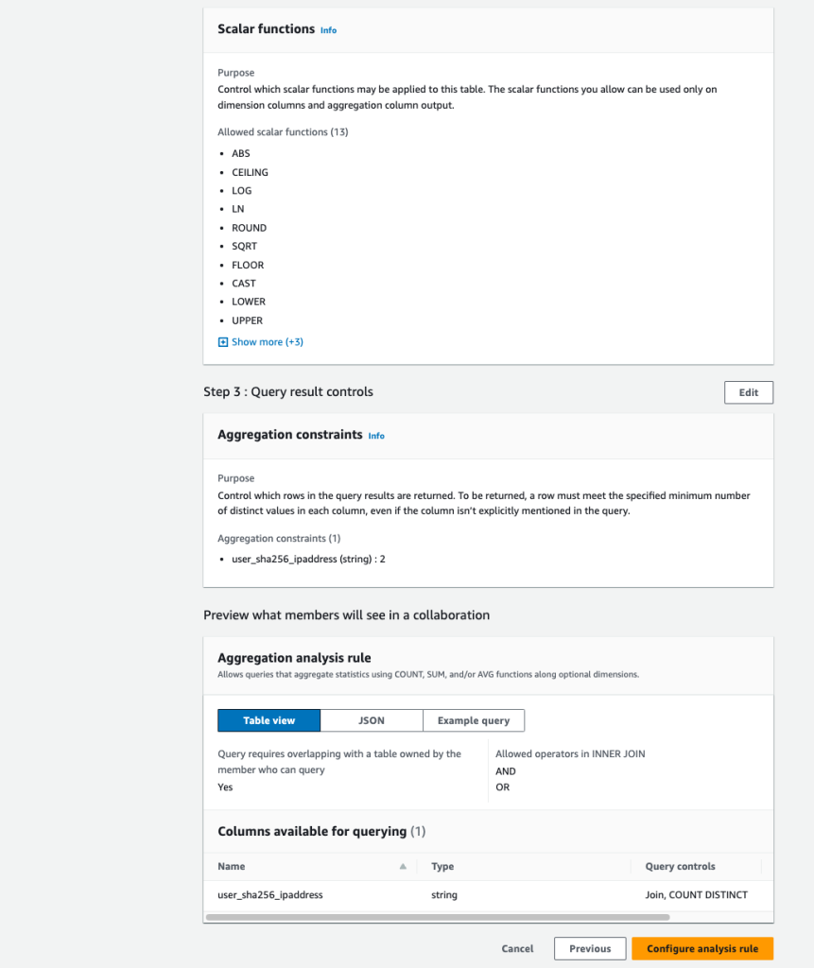Click the Cancel button
This screenshot has height=968, width=814.
pos(517,948)
